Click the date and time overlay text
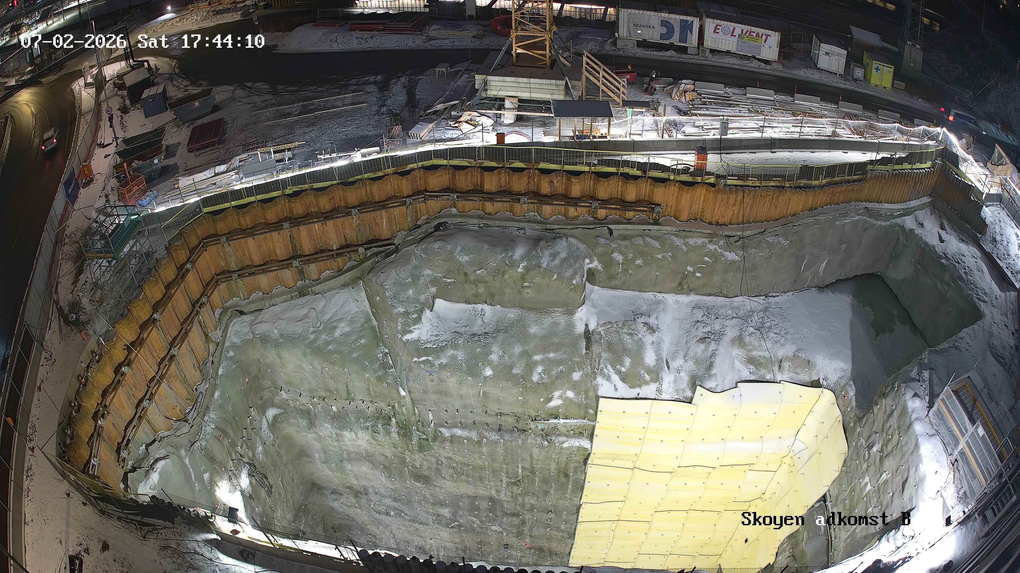This screenshot has width=1020, height=573. point(143,42)
